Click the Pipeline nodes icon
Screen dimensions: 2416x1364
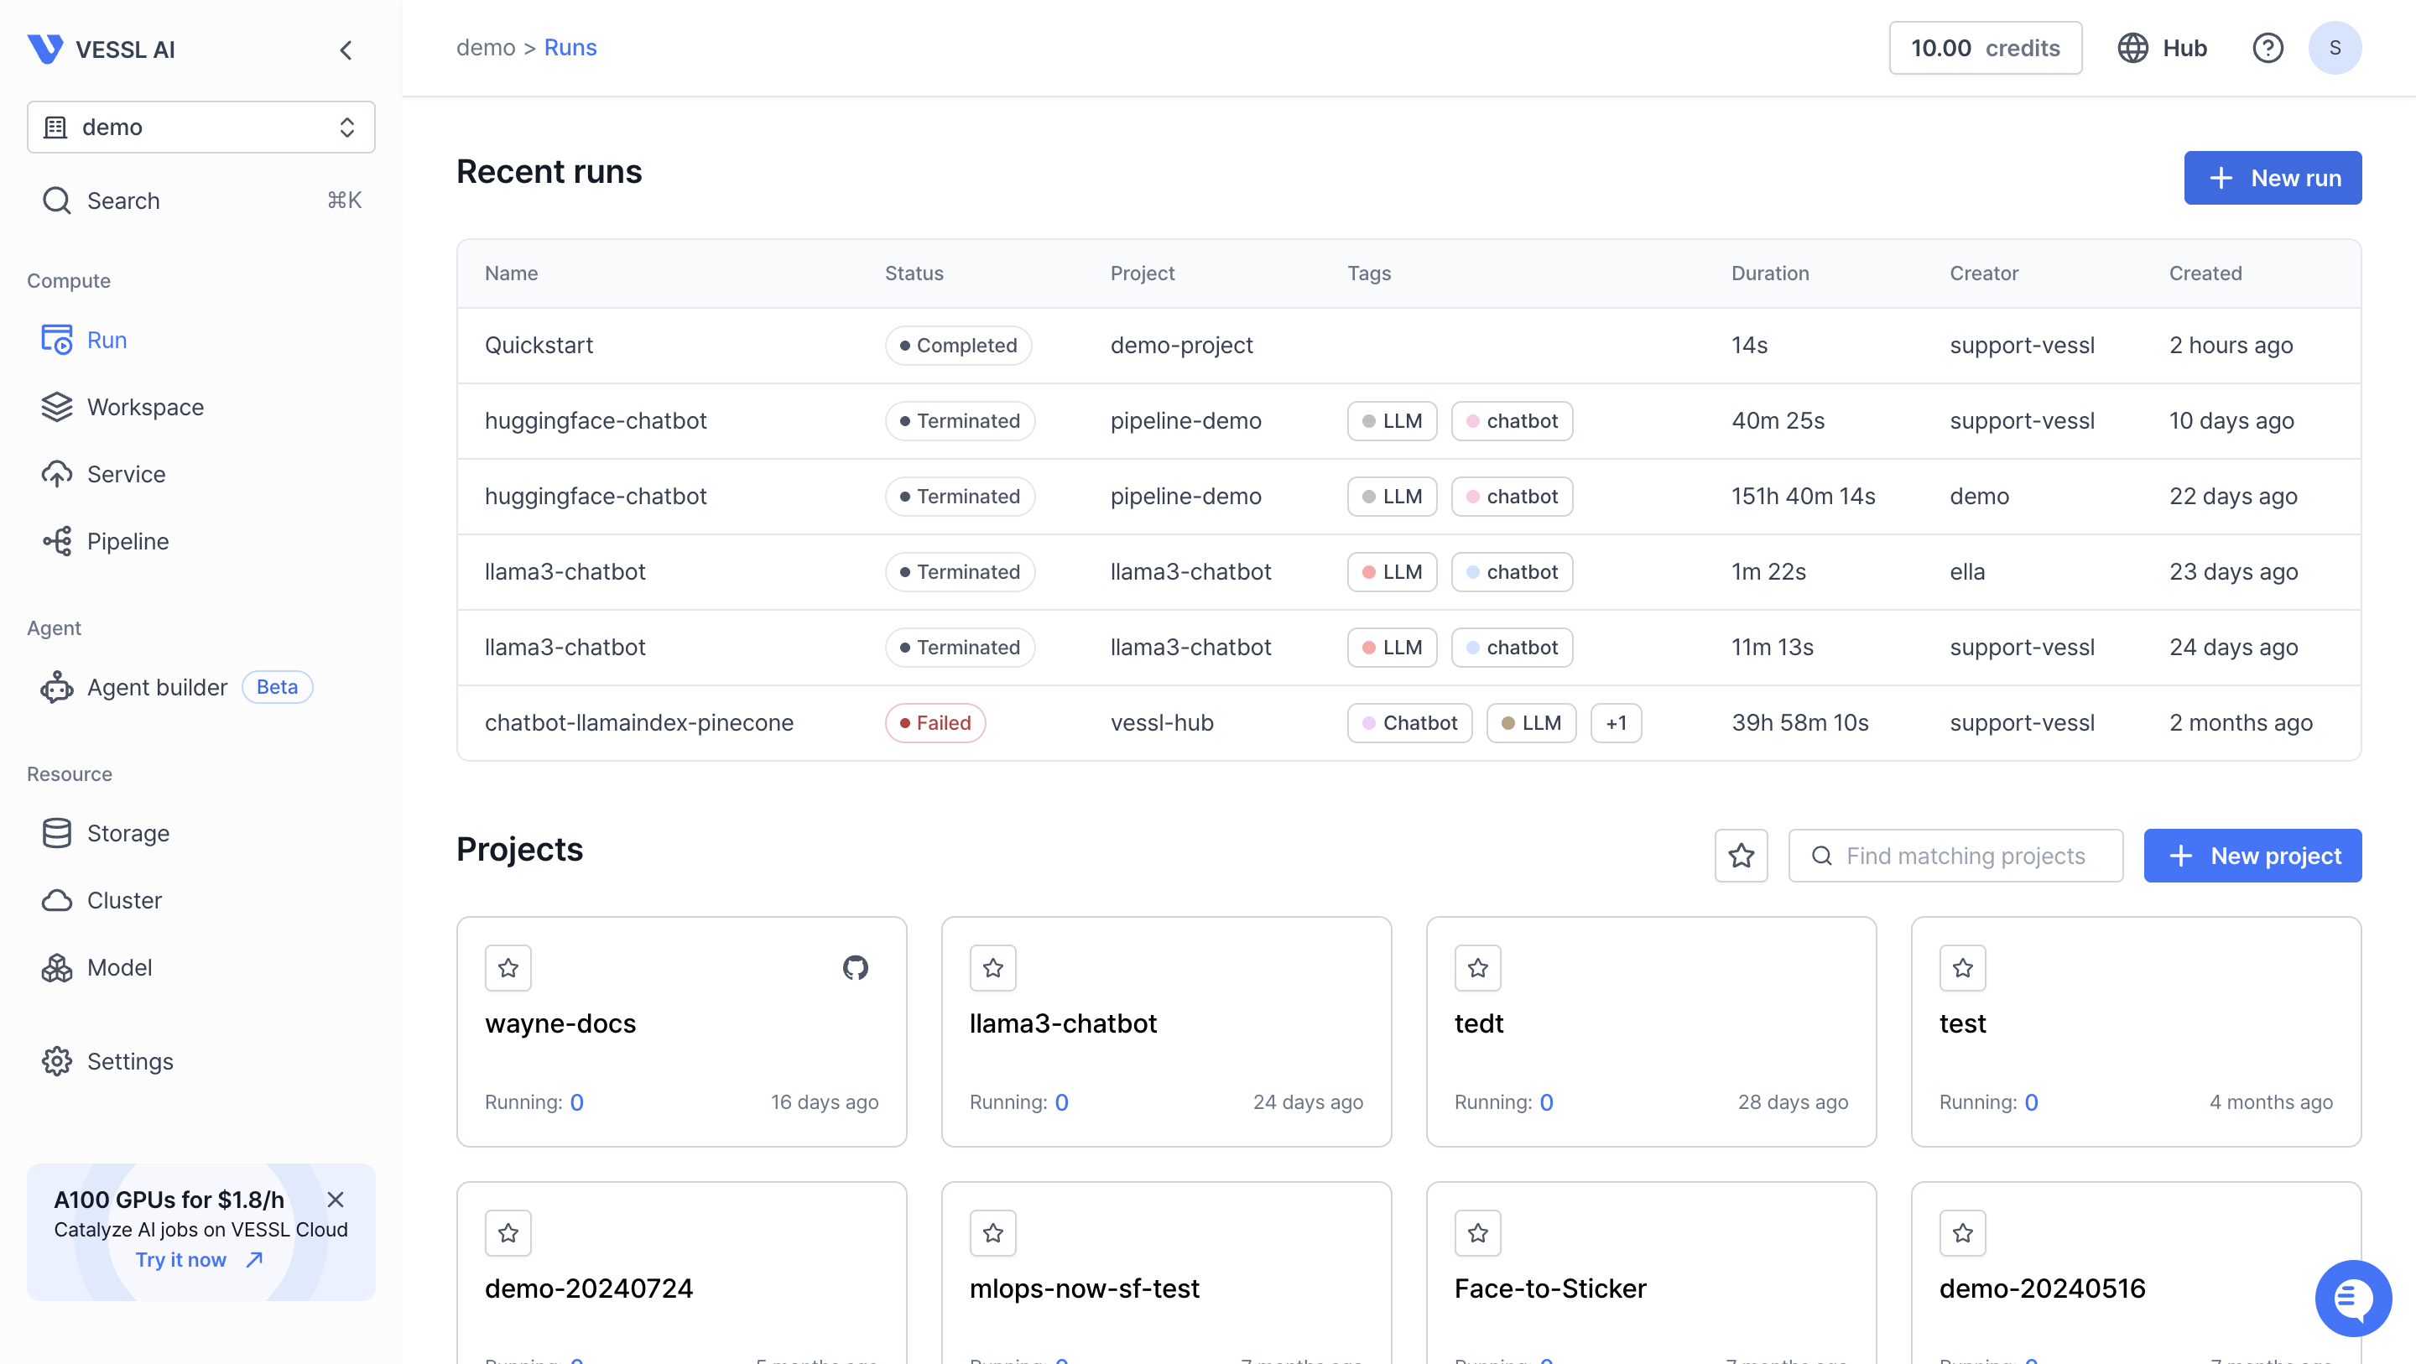pos(56,540)
